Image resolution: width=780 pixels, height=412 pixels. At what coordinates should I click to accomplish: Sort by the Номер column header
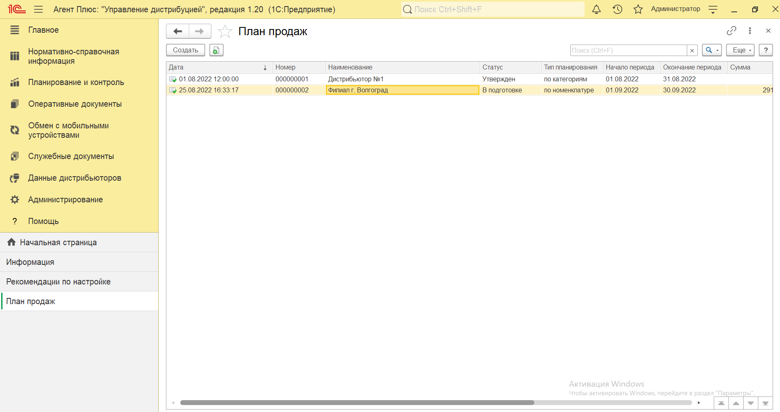(299, 67)
